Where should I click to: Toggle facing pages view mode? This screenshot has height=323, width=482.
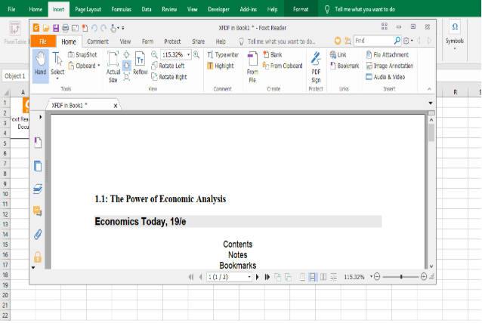coord(323,277)
